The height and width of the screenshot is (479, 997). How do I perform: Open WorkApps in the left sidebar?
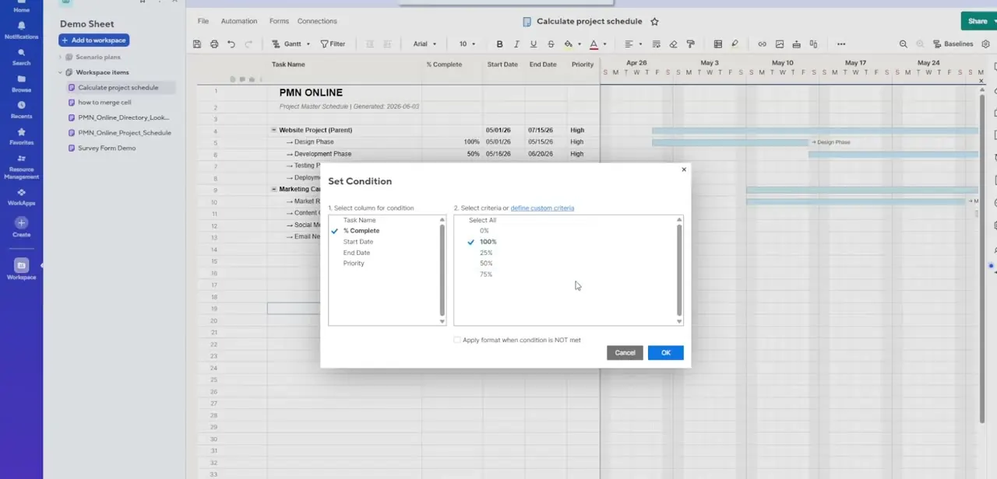[21, 197]
